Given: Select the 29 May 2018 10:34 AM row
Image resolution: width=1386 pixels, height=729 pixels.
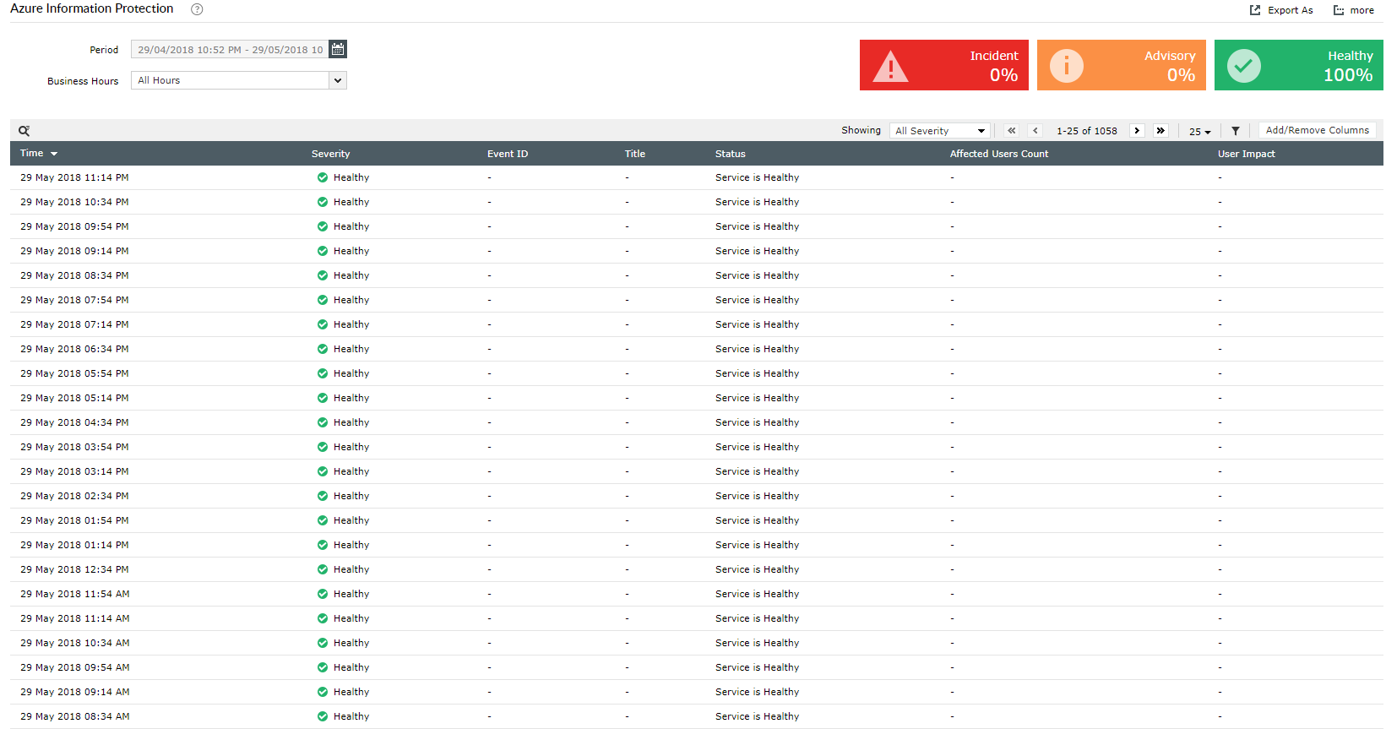Looking at the screenshot, I should [697, 643].
